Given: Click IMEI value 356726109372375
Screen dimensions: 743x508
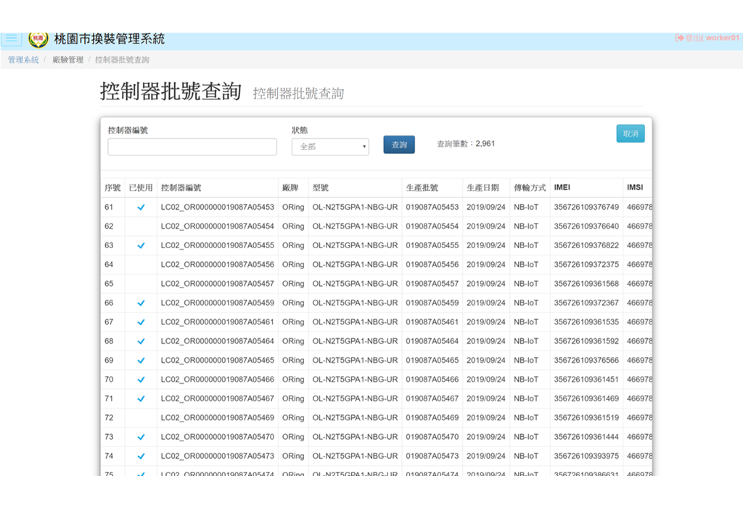Looking at the screenshot, I should click(586, 264).
